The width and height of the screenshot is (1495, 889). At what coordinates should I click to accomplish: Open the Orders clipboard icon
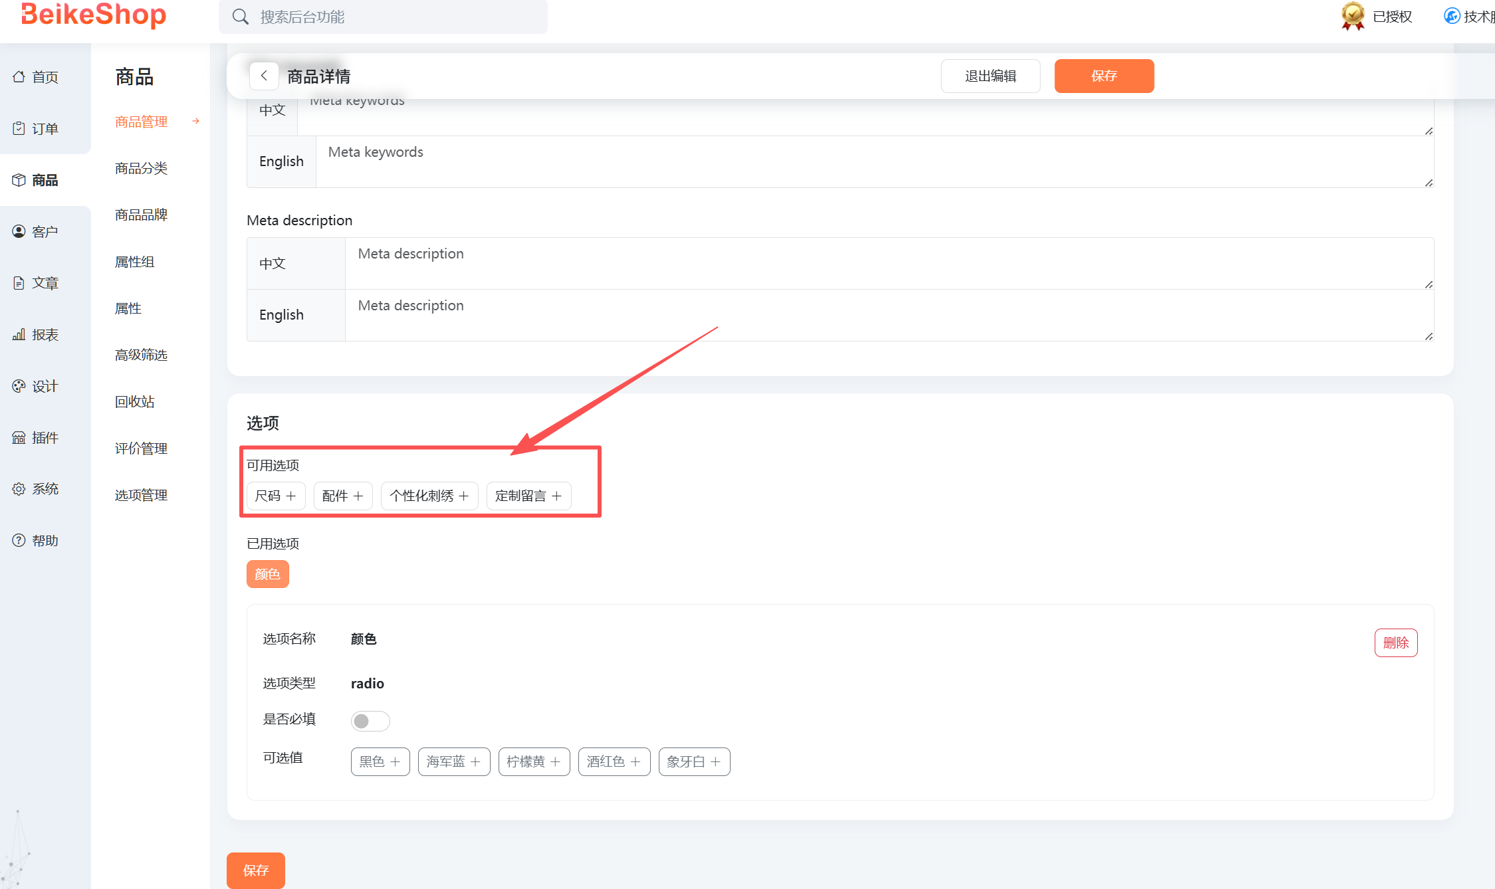coord(19,128)
